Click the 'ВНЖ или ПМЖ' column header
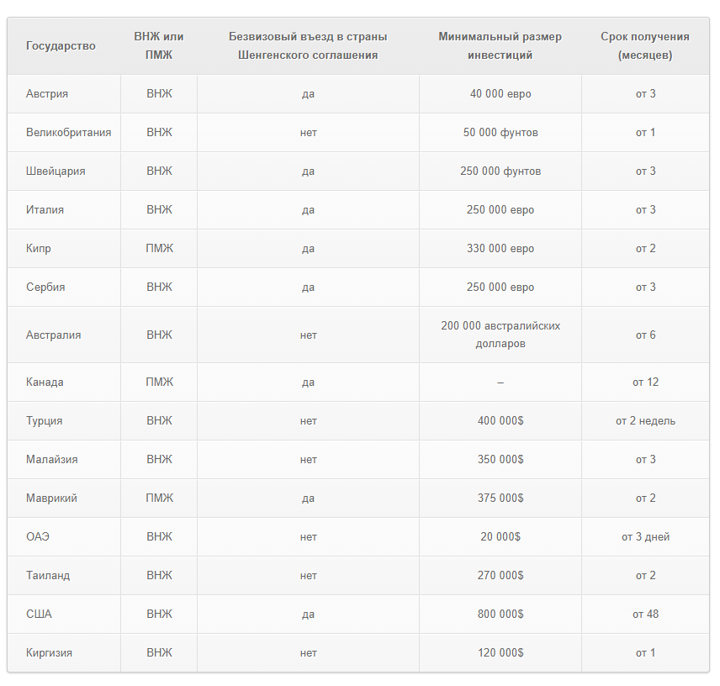The width and height of the screenshot is (720, 686). coord(159,46)
